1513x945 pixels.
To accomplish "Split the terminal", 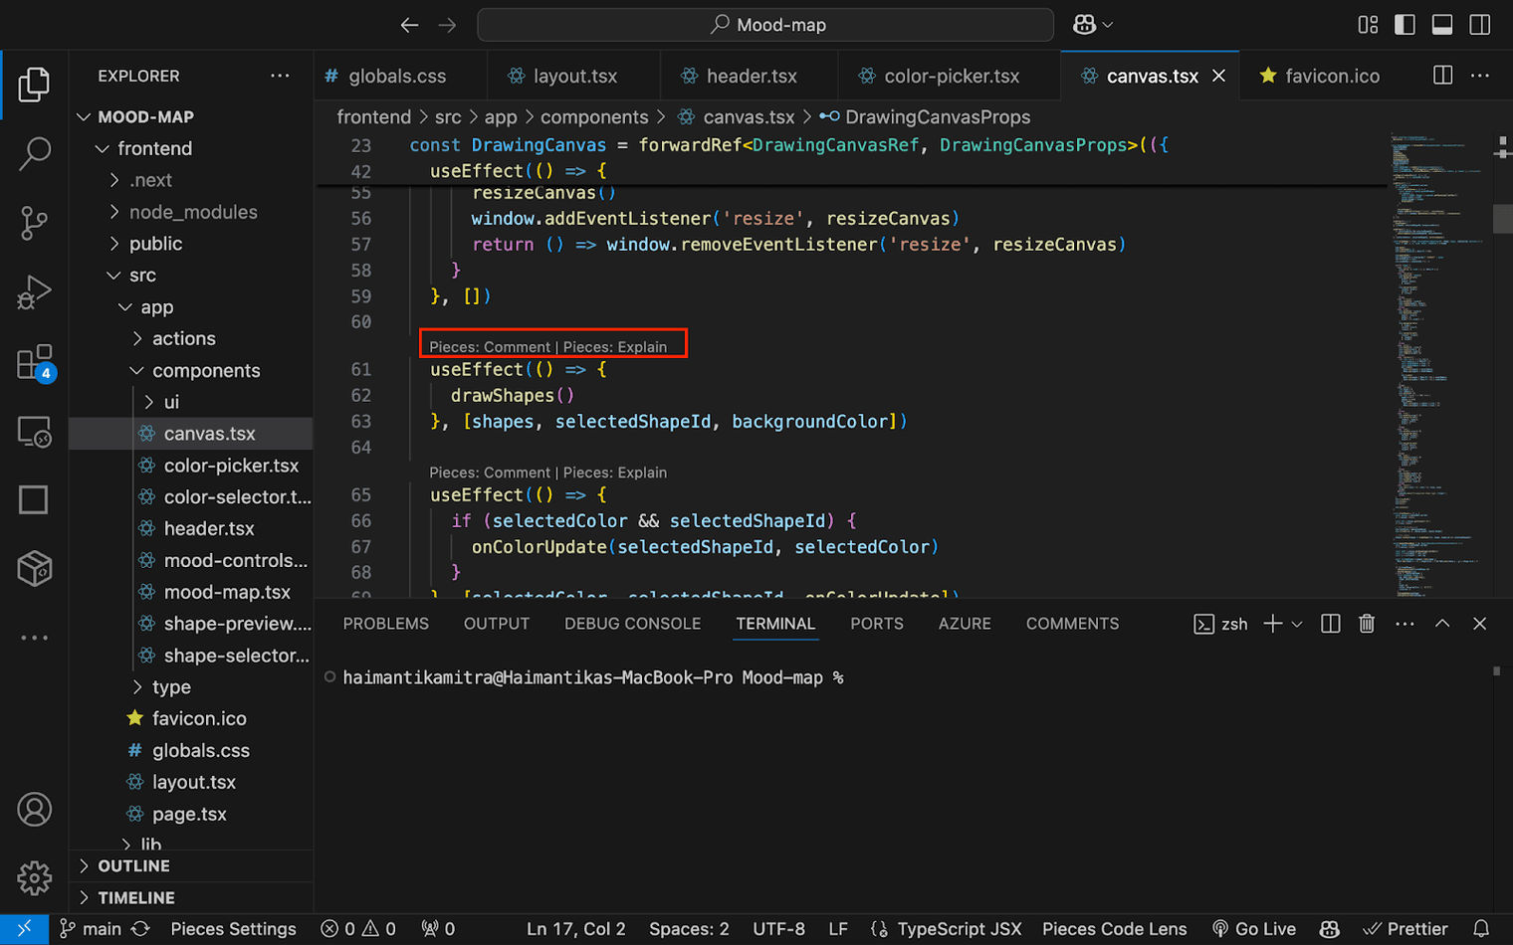I will 1330,624.
